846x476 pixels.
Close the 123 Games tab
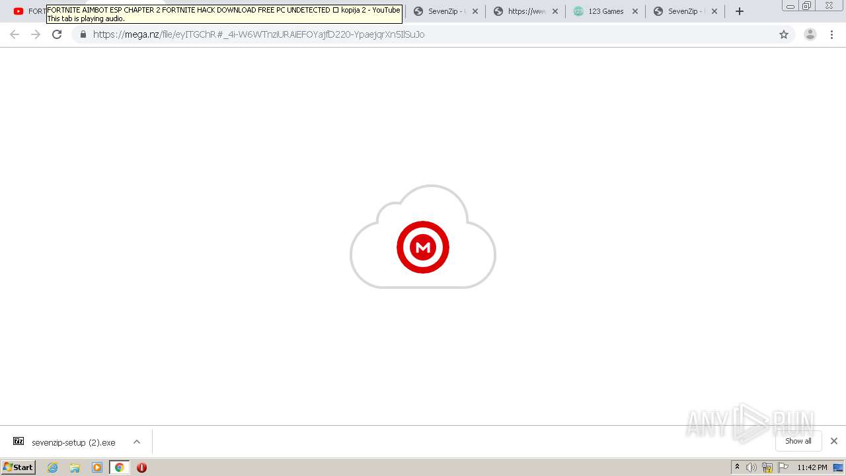[x=634, y=11]
